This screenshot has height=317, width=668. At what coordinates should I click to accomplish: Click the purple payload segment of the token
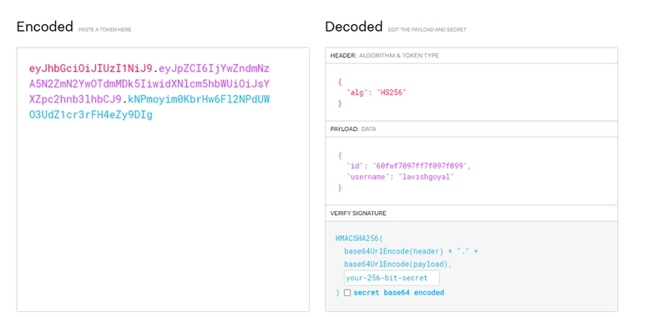point(149,83)
